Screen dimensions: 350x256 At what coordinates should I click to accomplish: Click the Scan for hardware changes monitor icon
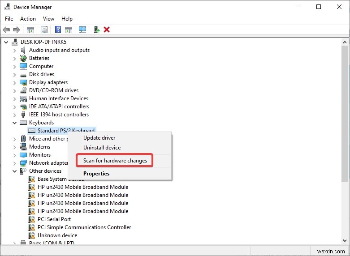[82, 30]
